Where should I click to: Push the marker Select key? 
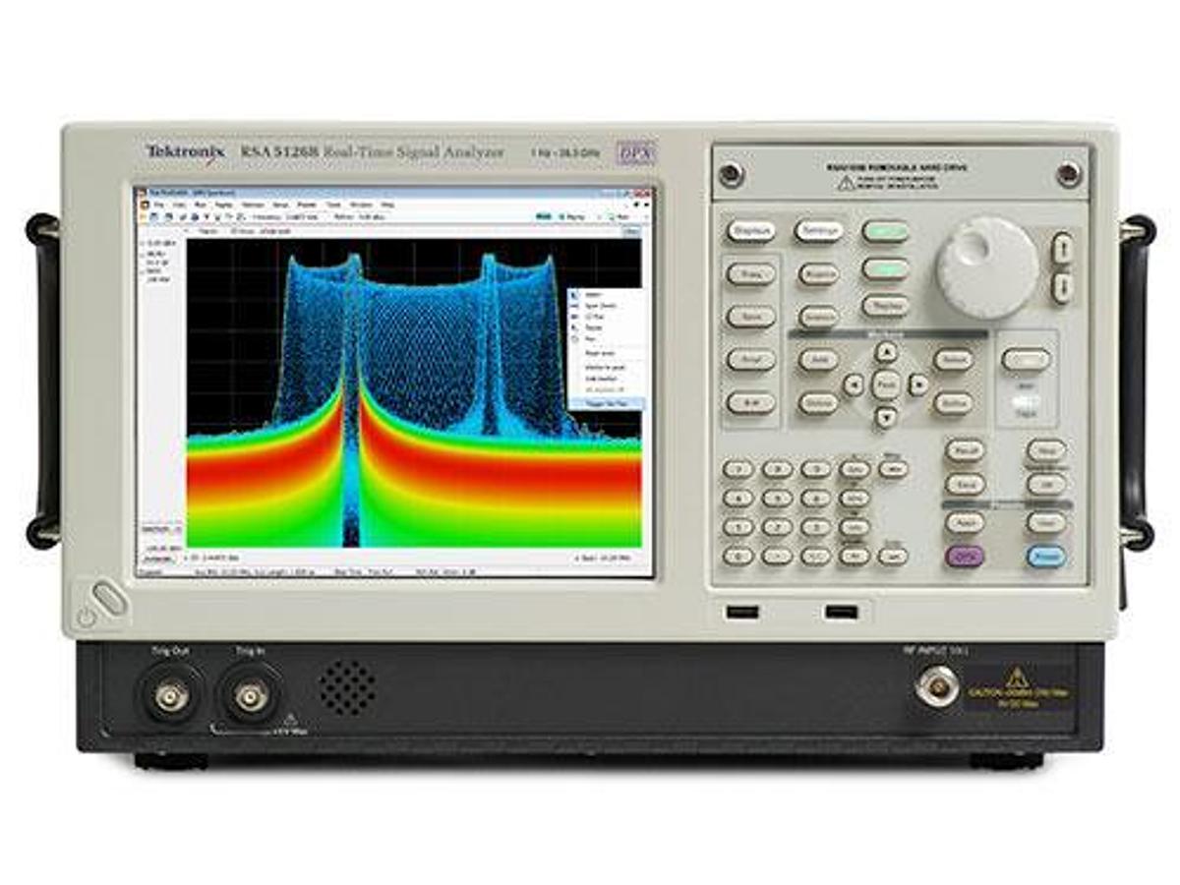pyautogui.click(x=953, y=359)
